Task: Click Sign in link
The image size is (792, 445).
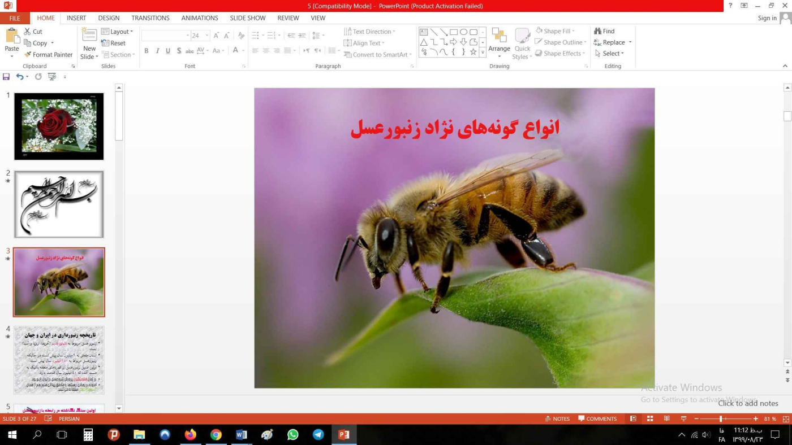Action: [x=767, y=18]
